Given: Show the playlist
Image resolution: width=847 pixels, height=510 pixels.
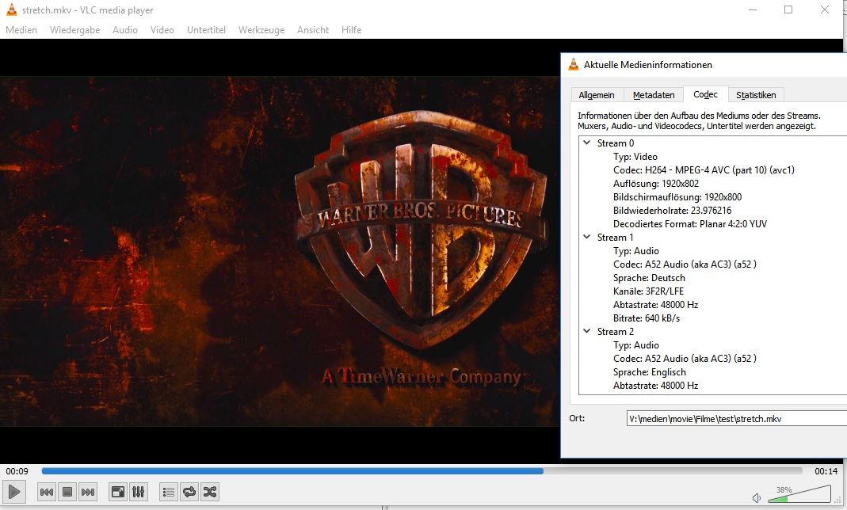Looking at the screenshot, I should pos(168,492).
